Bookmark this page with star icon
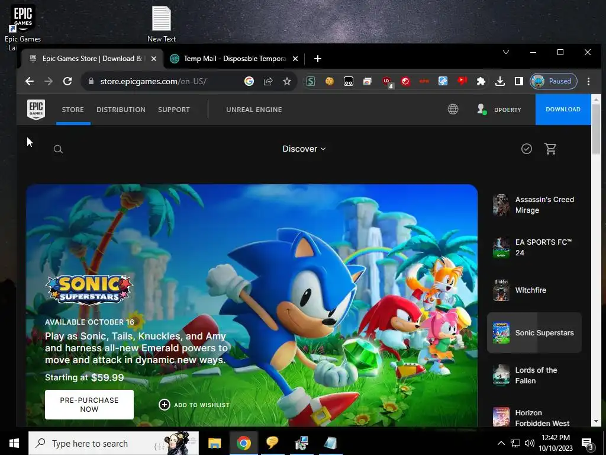Viewport: 606px width, 455px height. 287,81
